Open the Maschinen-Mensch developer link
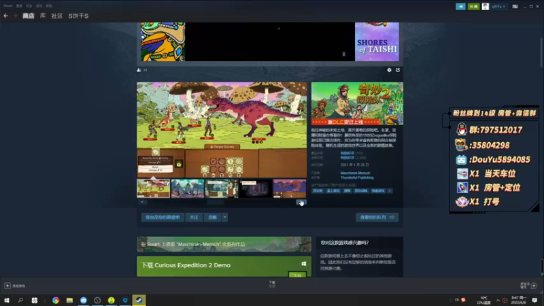 coord(355,173)
